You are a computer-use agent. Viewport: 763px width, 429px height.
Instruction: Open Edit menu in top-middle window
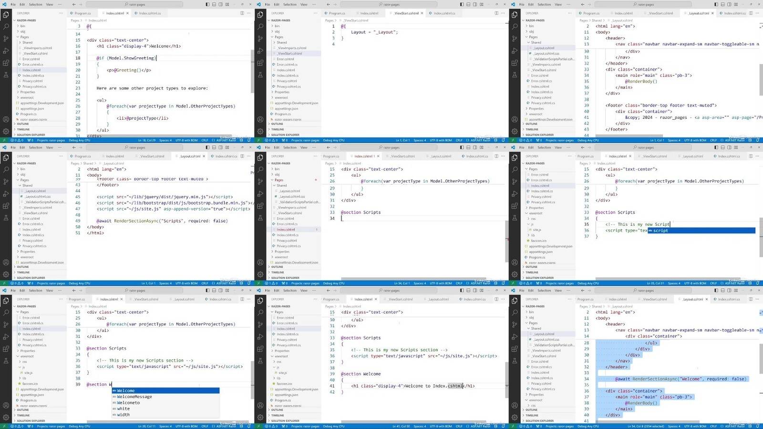(x=277, y=4)
